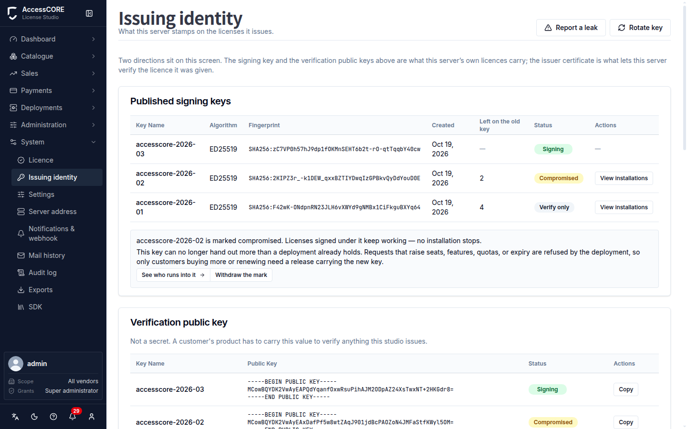
Task: Expand the Deployments menu chevron
Action: pyautogui.click(x=94, y=108)
